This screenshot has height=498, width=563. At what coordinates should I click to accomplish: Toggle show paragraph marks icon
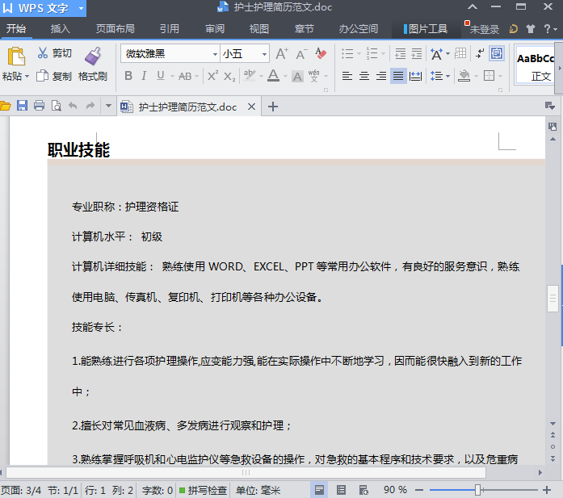pos(480,54)
